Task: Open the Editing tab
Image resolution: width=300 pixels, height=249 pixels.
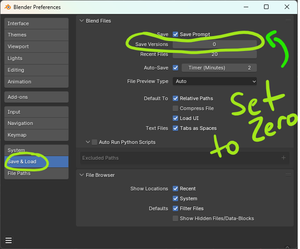Action: tap(36, 70)
